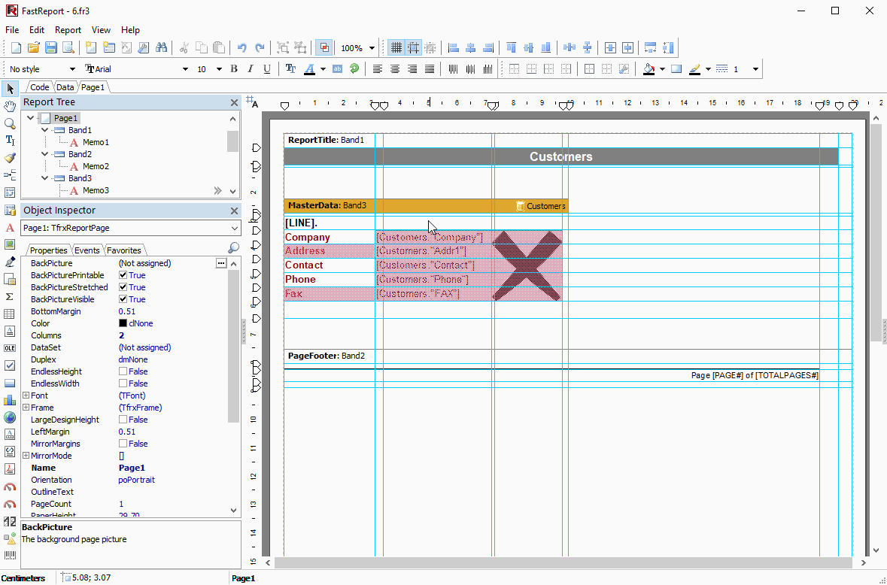Open the zoom percentage dropdown
Screen dimensions: 887x585
(x=372, y=48)
